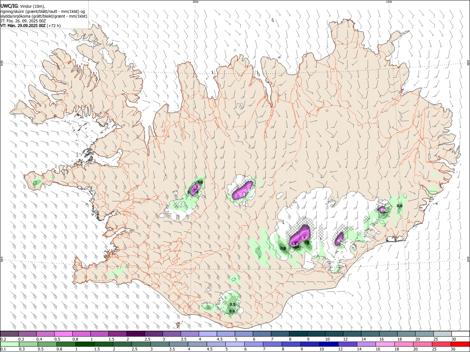This screenshot has height=352, width=470.
Task: Pick the upper legend swatch starting at 12
Action: pyautogui.click(x=352, y=334)
